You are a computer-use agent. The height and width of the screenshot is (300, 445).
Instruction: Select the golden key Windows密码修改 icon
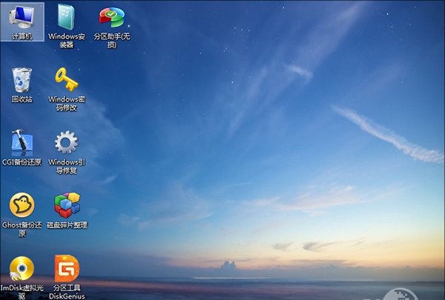[66, 79]
